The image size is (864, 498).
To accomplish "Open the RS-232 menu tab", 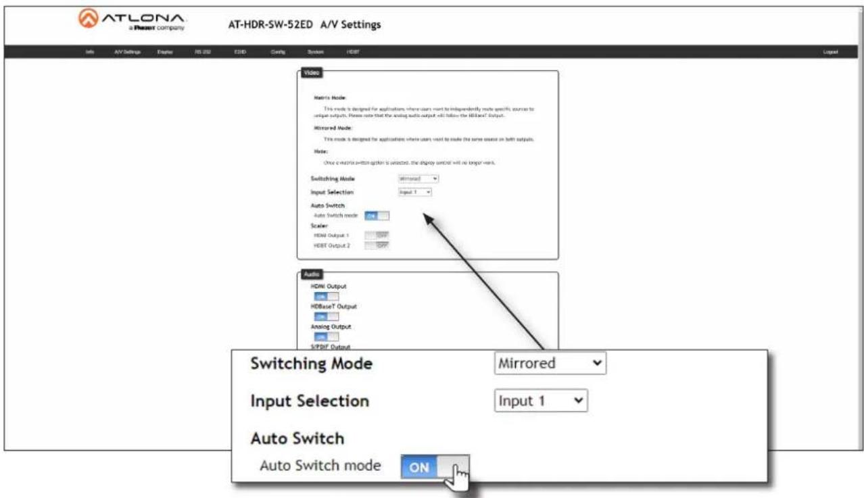I will (x=203, y=52).
